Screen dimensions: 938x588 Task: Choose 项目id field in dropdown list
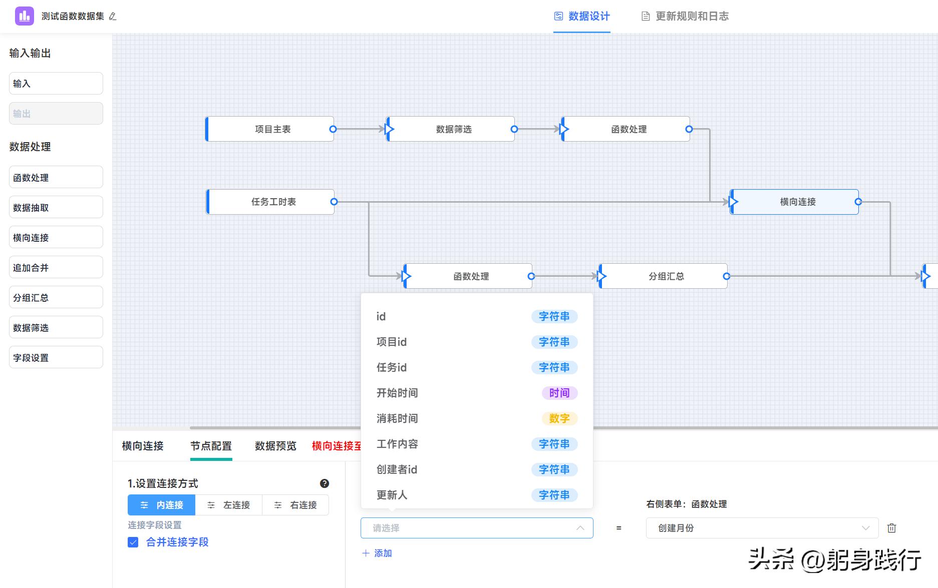(477, 342)
